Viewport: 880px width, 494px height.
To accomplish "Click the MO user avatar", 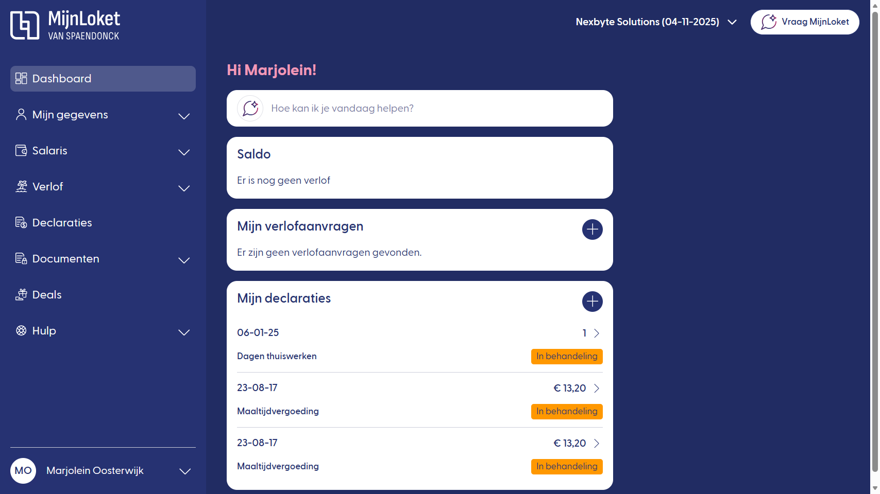I will coord(23,470).
